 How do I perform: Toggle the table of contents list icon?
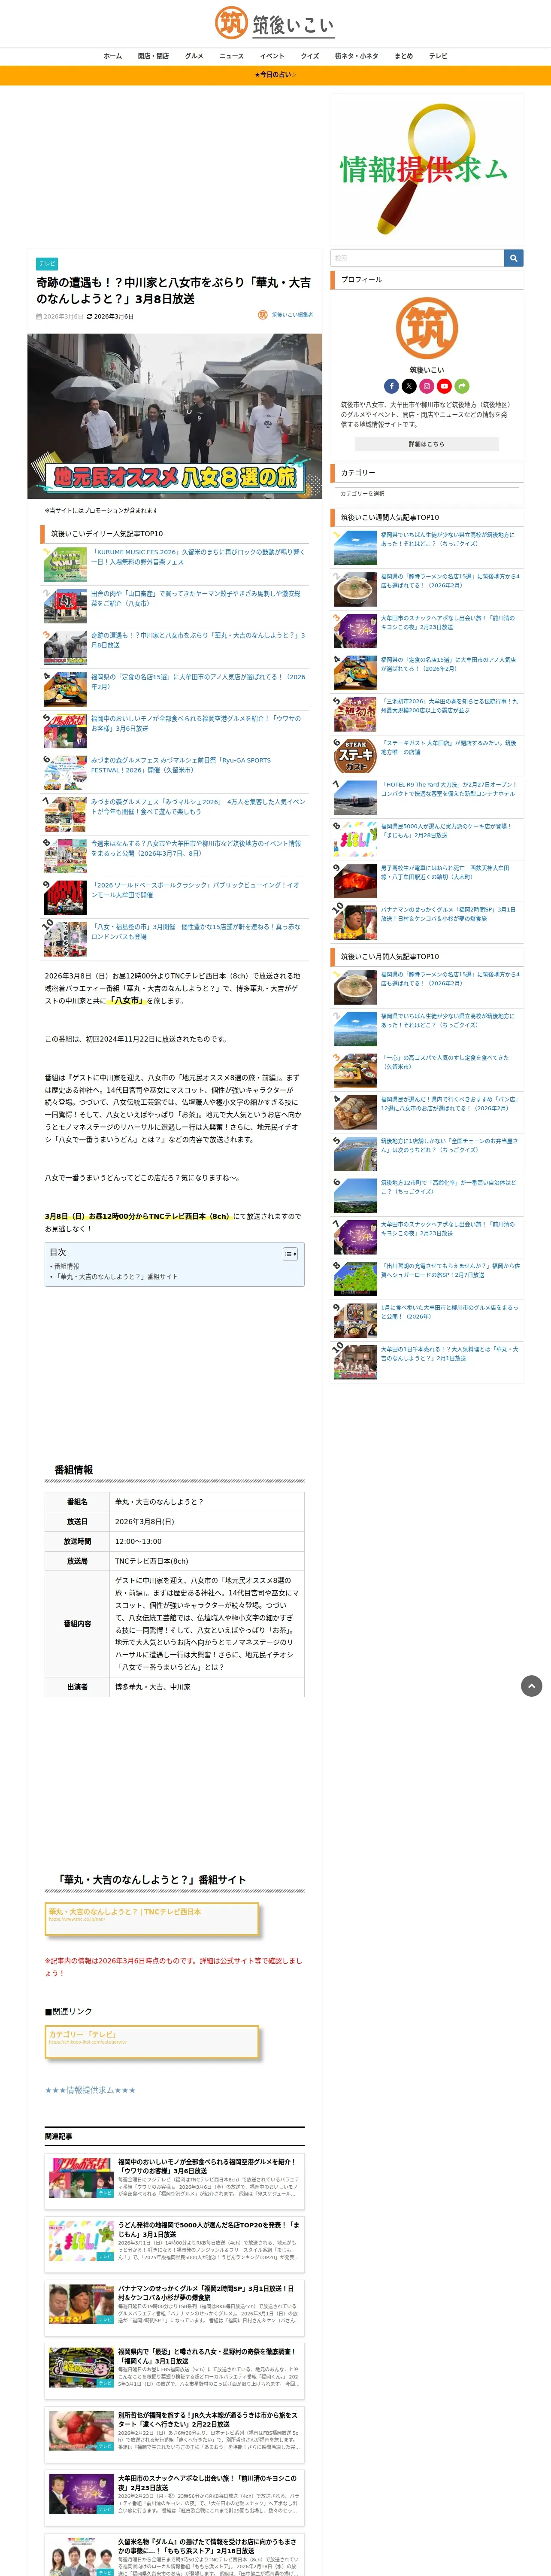tap(290, 1254)
